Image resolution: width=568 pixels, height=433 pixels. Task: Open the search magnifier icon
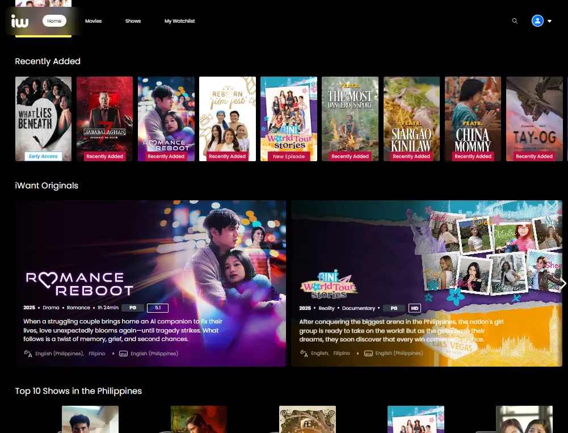tap(515, 21)
